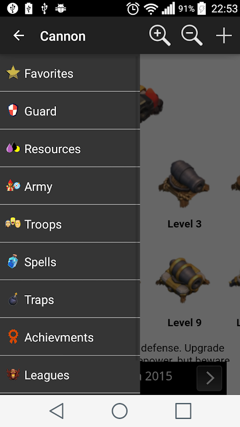Open the Troops menu item

point(70,224)
